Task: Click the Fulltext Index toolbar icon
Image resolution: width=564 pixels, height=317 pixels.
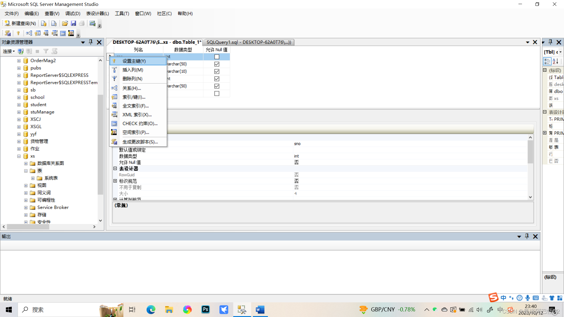Action: pos(46,33)
